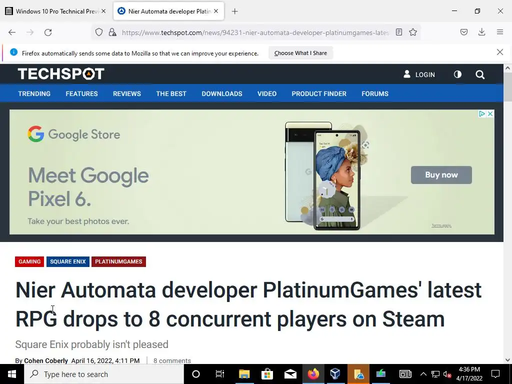Click scrollbar up arrow
This screenshot has height=384, width=512.
click(508, 68)
